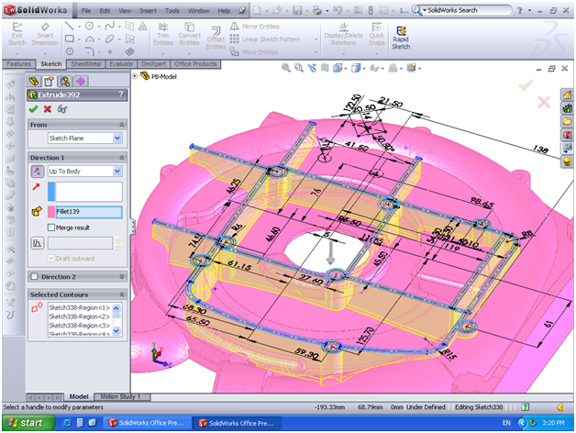Toggle the Draft outward checkbox
Screen dimensions: 576x433
(x=51, y=259)
